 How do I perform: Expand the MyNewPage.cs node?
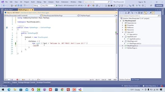(122, 48)
